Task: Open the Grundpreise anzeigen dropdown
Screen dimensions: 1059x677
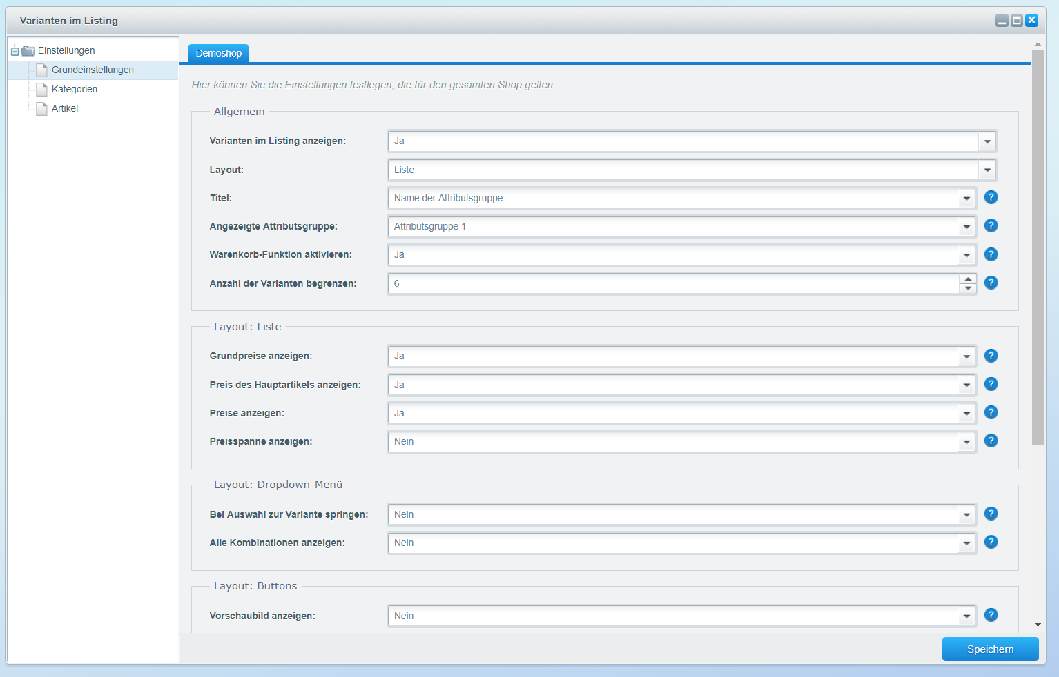Action: coord(966,356)
